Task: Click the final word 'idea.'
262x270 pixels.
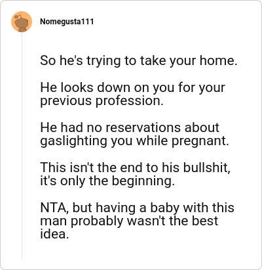Action: pyautogui.click(x=54, y=234)
